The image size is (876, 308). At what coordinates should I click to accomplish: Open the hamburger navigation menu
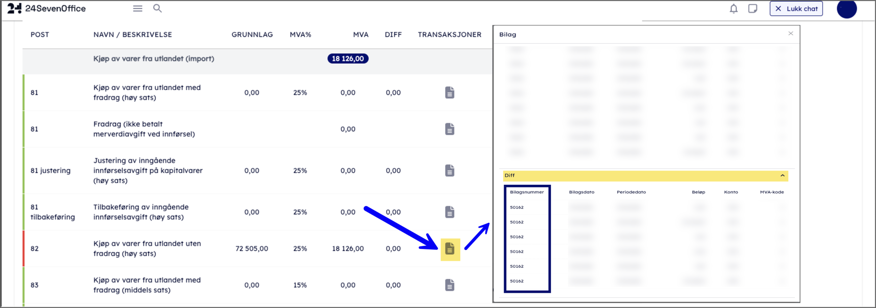click(x=138, y=9)
